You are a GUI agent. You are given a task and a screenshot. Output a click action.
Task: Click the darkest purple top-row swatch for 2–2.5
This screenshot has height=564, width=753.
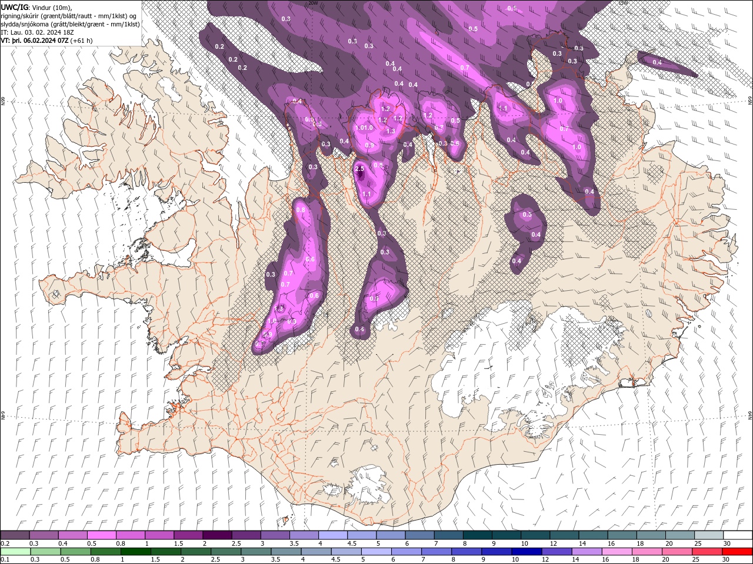(x=217, y=535)
